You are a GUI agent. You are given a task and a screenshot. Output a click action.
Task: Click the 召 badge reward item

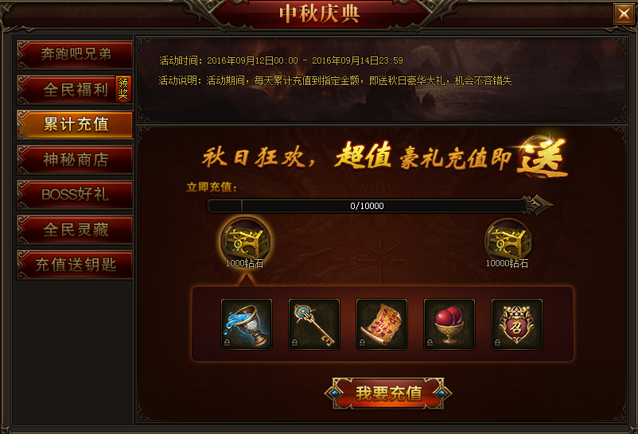(517, 324)
